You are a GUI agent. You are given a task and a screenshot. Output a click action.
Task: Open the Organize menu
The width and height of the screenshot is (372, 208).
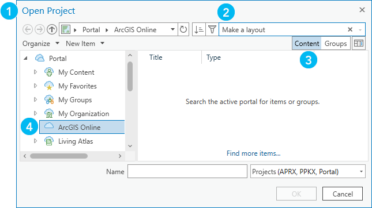pyautogui.click(x=41, y=44)
